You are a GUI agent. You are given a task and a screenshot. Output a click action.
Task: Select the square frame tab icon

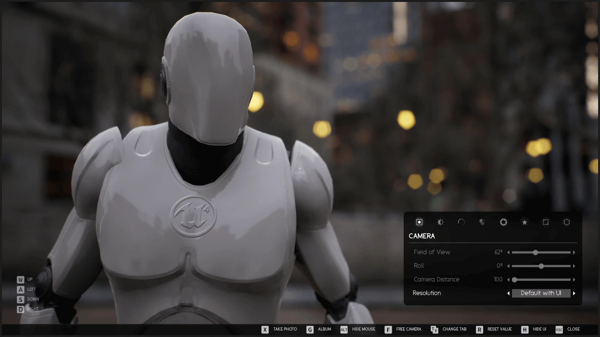click(x=546, y=222)
